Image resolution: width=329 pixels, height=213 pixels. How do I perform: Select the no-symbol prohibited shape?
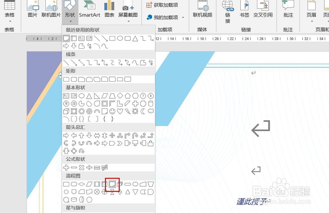point(89,111)
